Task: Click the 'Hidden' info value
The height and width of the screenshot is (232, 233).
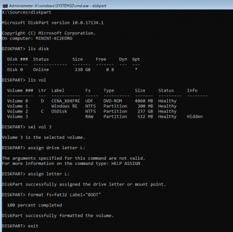Action: pyautogui.click(x=195, y=117)
